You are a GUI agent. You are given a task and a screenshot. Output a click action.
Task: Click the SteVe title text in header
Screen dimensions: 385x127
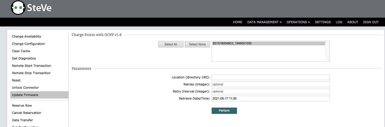click(39, 8)
